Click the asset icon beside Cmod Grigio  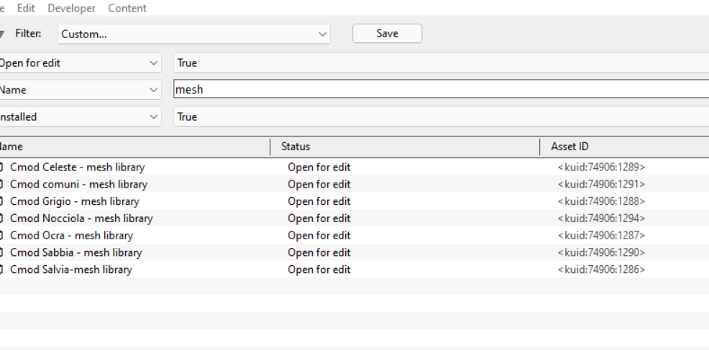[1, 201]
